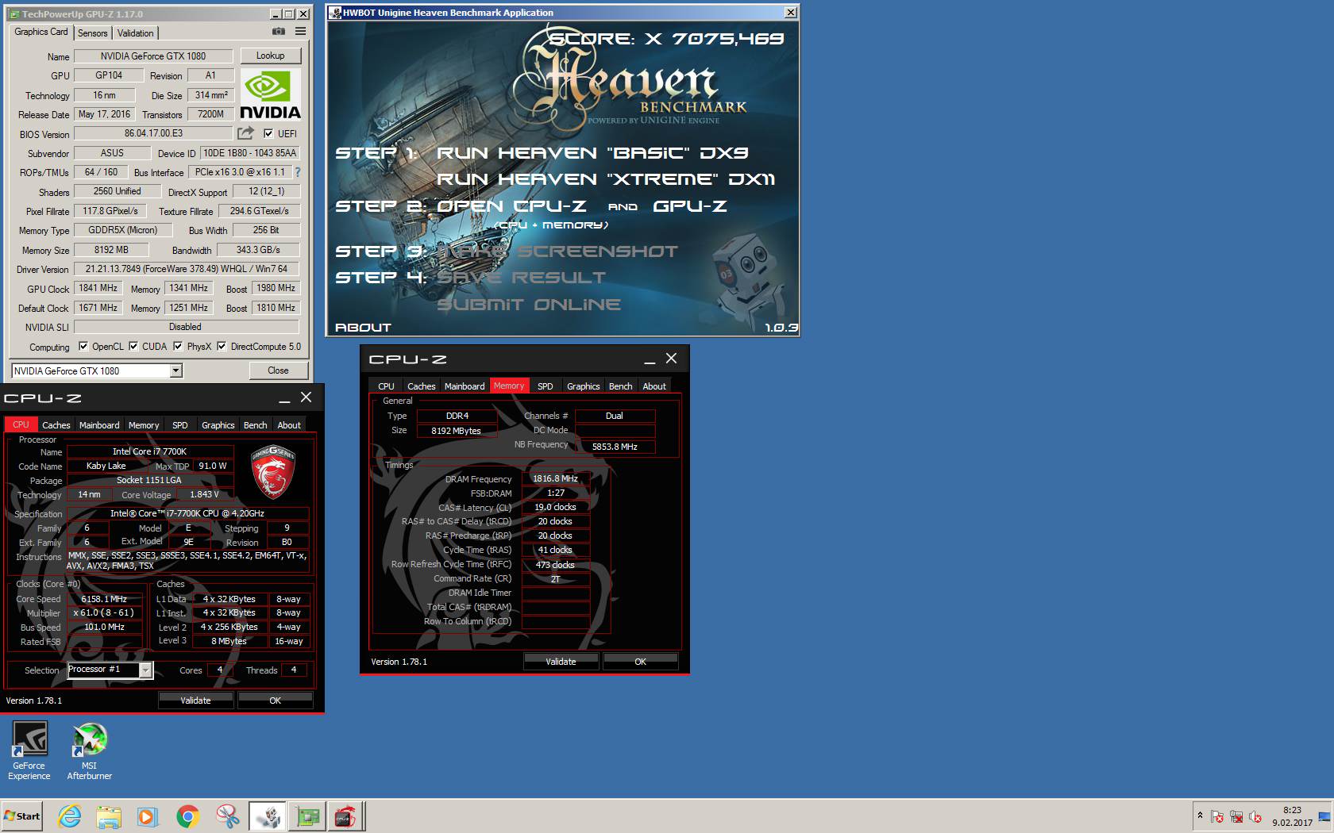This screenshot has height=833, width=1334.
Task: Click the Driver Version field in GPU-Z
Action: click(187, 269)
